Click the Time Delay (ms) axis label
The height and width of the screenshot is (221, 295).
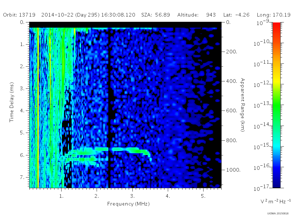(x=12, y=102)
